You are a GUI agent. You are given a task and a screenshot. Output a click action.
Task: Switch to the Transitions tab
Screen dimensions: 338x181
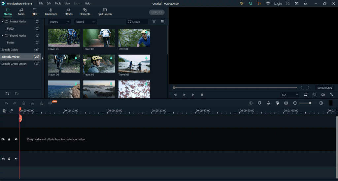pos(51,12)
